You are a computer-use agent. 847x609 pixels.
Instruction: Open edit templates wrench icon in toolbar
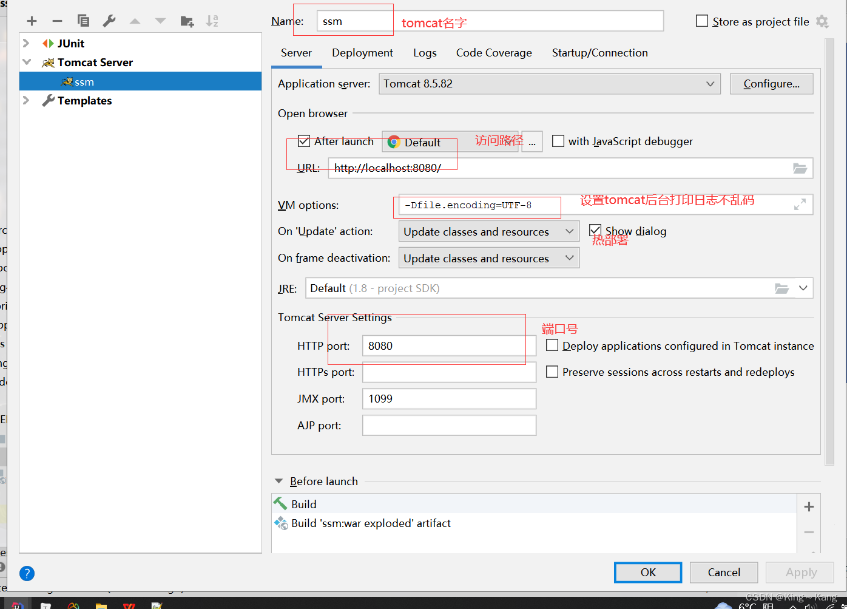tap(109, 21)
